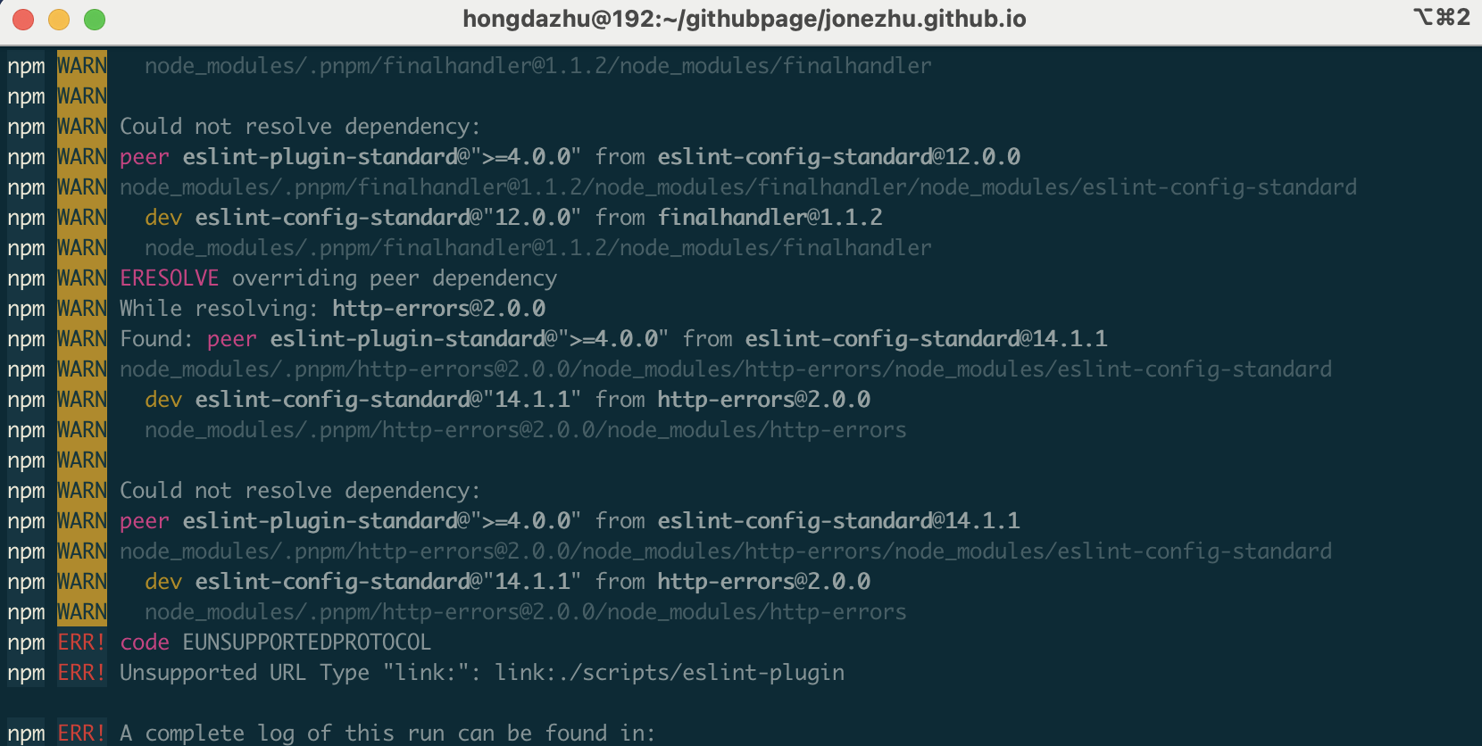
Task: Click the first red ERR! label
Action: point(81,642)
